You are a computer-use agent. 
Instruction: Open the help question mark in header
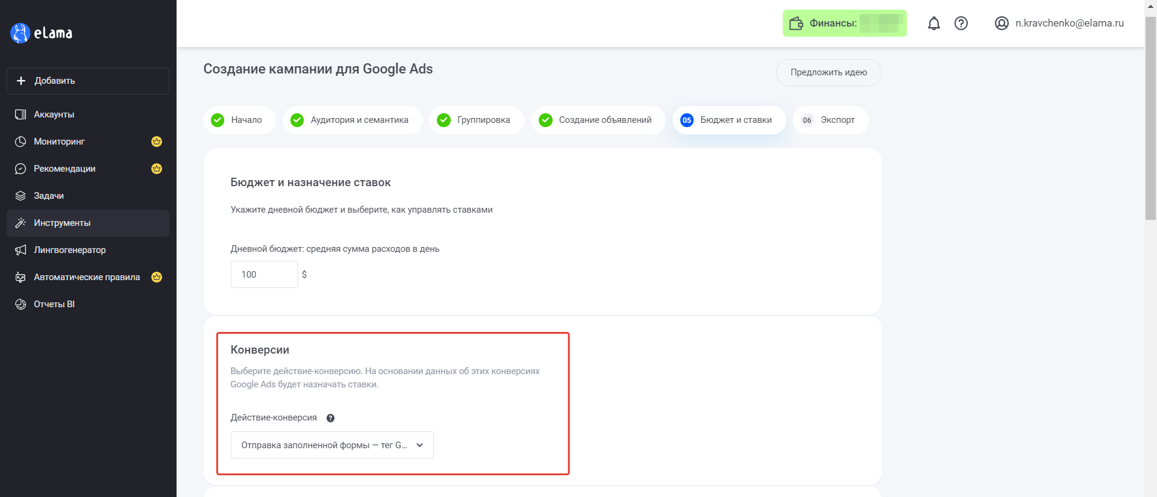point(961,23)
